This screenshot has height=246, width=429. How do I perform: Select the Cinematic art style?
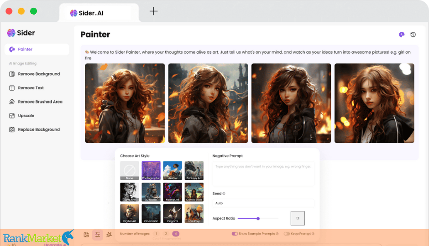point(151,214)
